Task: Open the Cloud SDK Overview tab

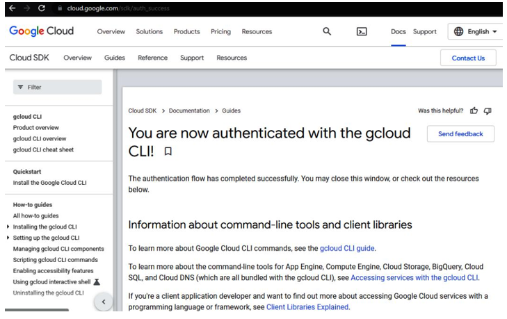Action: click(x=78, y=58)
